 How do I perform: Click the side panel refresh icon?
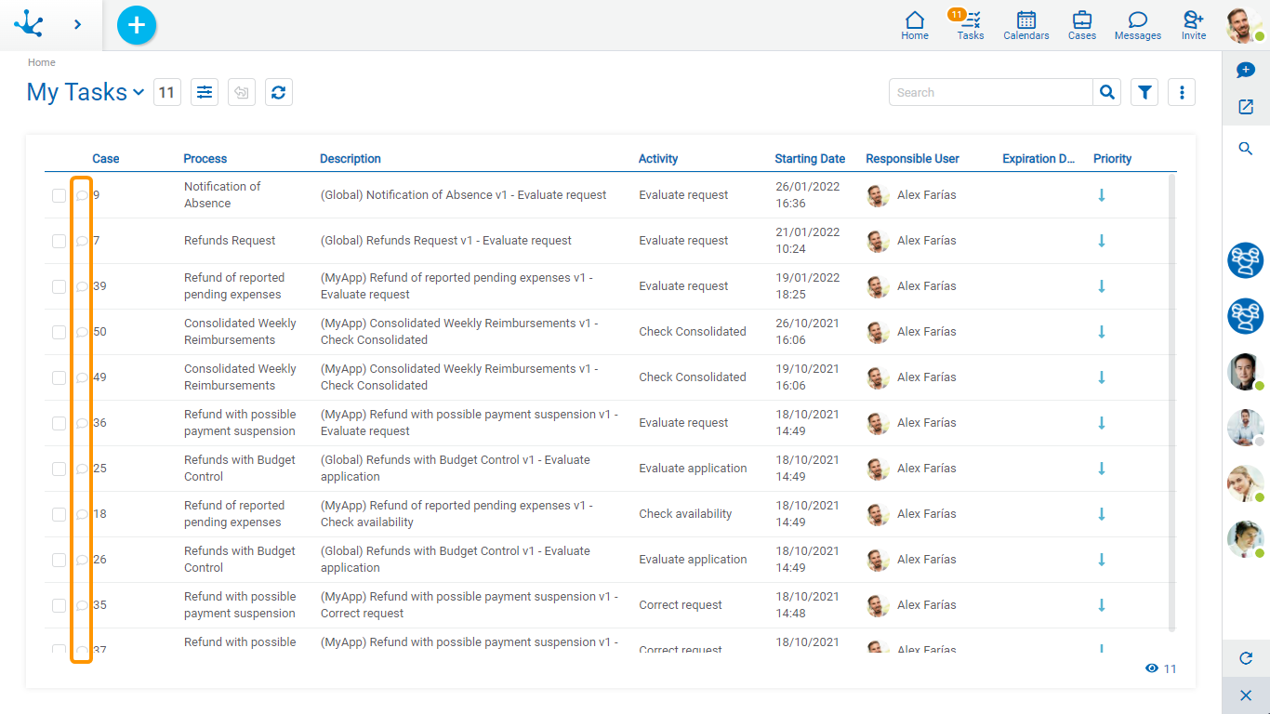[1246, 658]
